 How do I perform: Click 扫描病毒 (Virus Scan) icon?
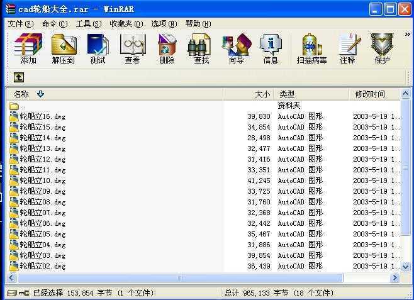pyautogui.click(x=312, y=49)
